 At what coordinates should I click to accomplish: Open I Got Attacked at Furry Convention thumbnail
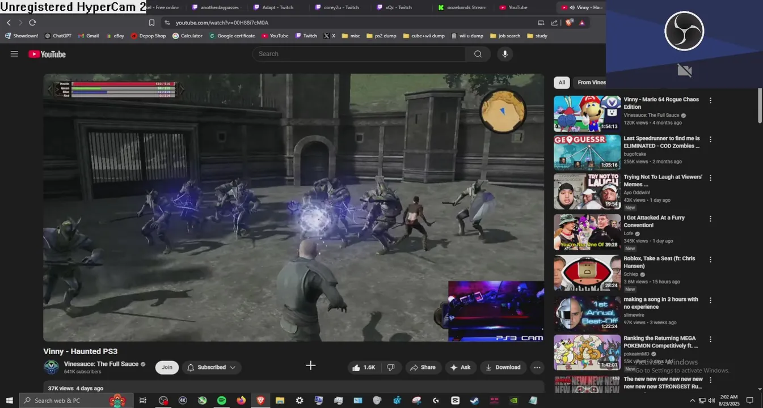click(587, 232)
